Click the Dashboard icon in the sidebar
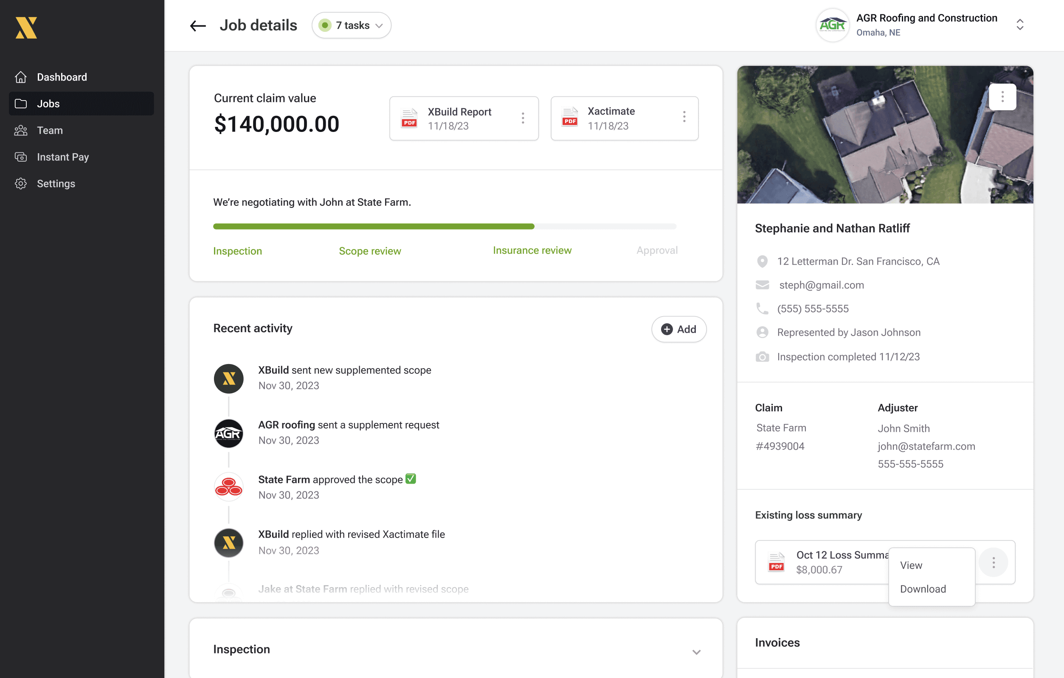Screen dimensions: 1064x678 (21, 77)
